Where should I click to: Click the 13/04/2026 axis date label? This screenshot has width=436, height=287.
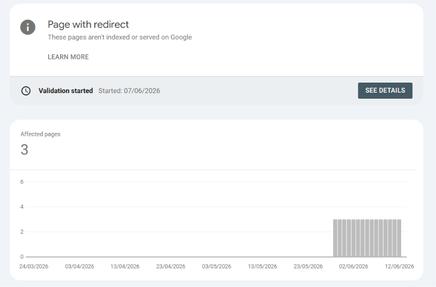click(125, 266)
